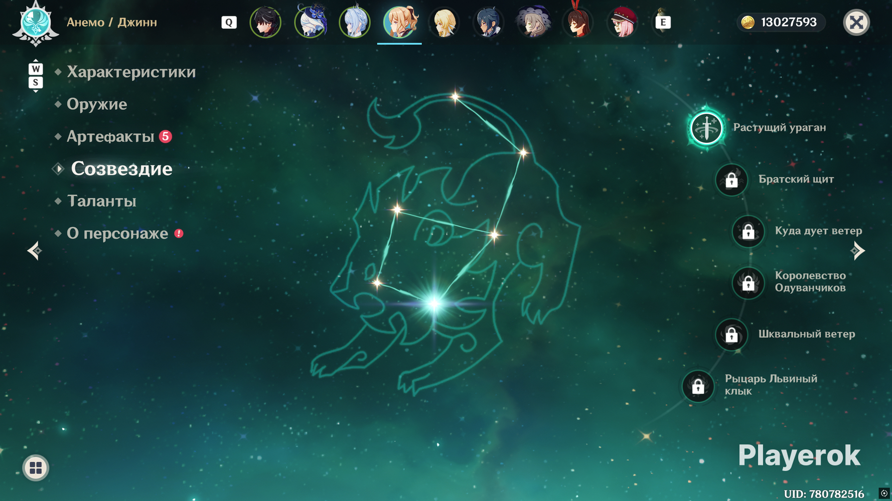This screenshot has height=501, width=892.
Task: Click the Q previous-character key
Action: [x=229, y=22]
